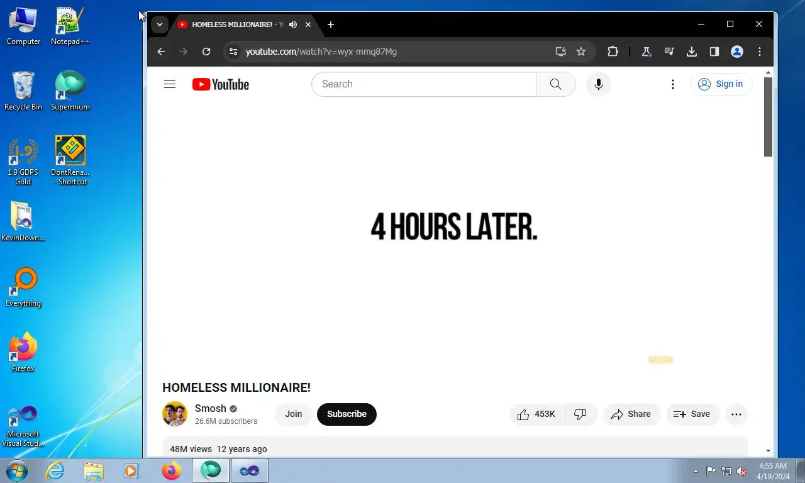The image size is (805, 483).
Task: Open the Windows Start button
Action: 16,470
